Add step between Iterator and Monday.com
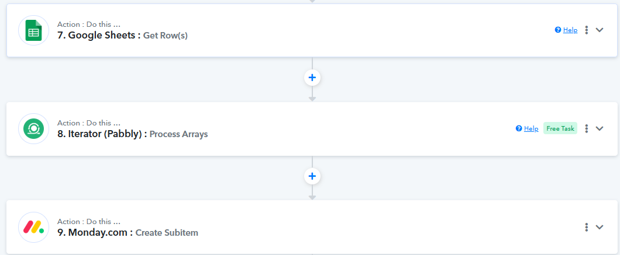620x255 pixels. pos(312,176)
